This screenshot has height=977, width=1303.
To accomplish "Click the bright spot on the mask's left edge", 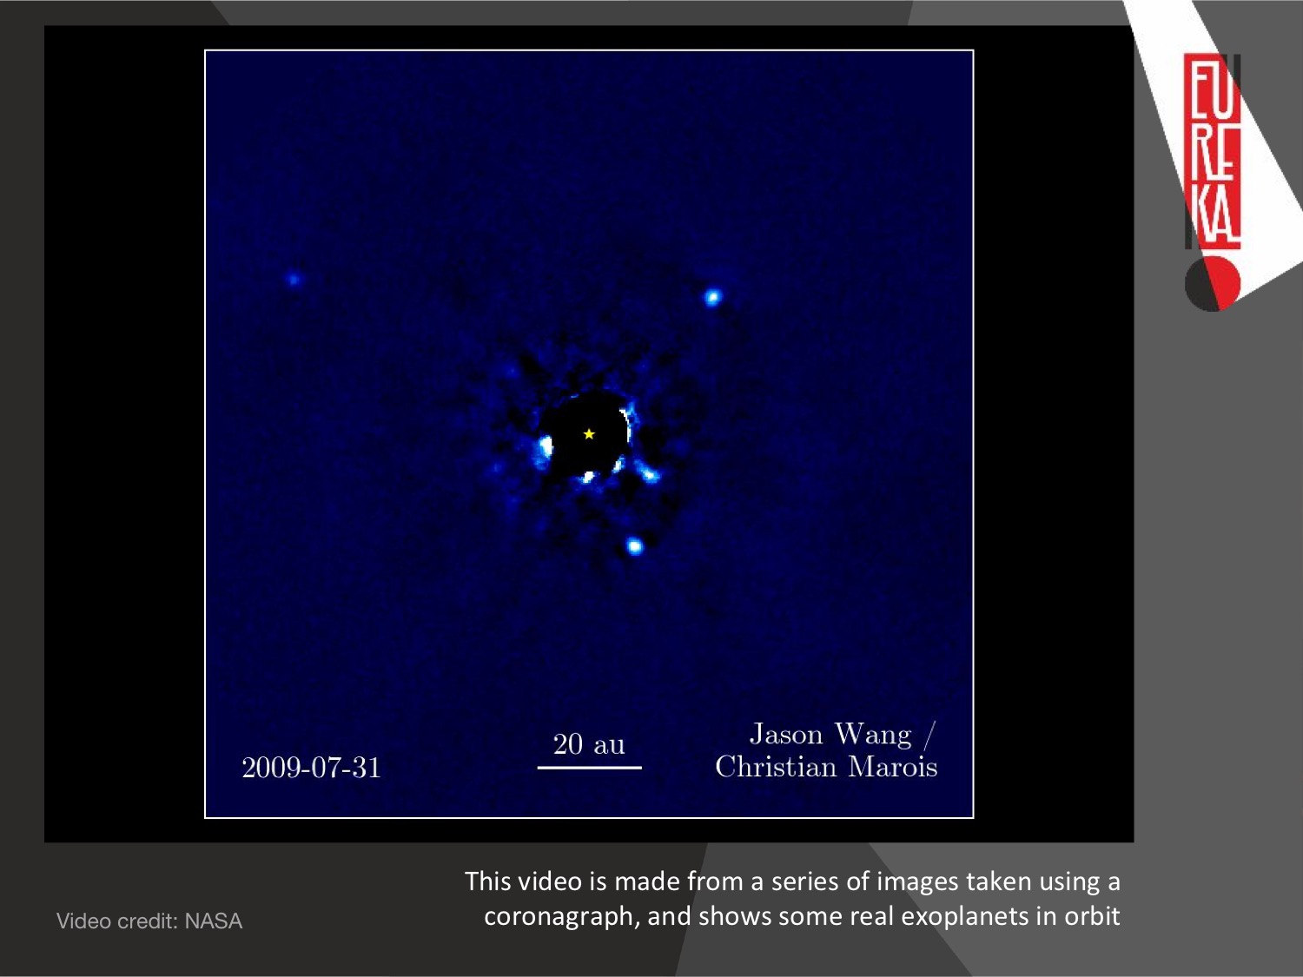I will 546,447.
